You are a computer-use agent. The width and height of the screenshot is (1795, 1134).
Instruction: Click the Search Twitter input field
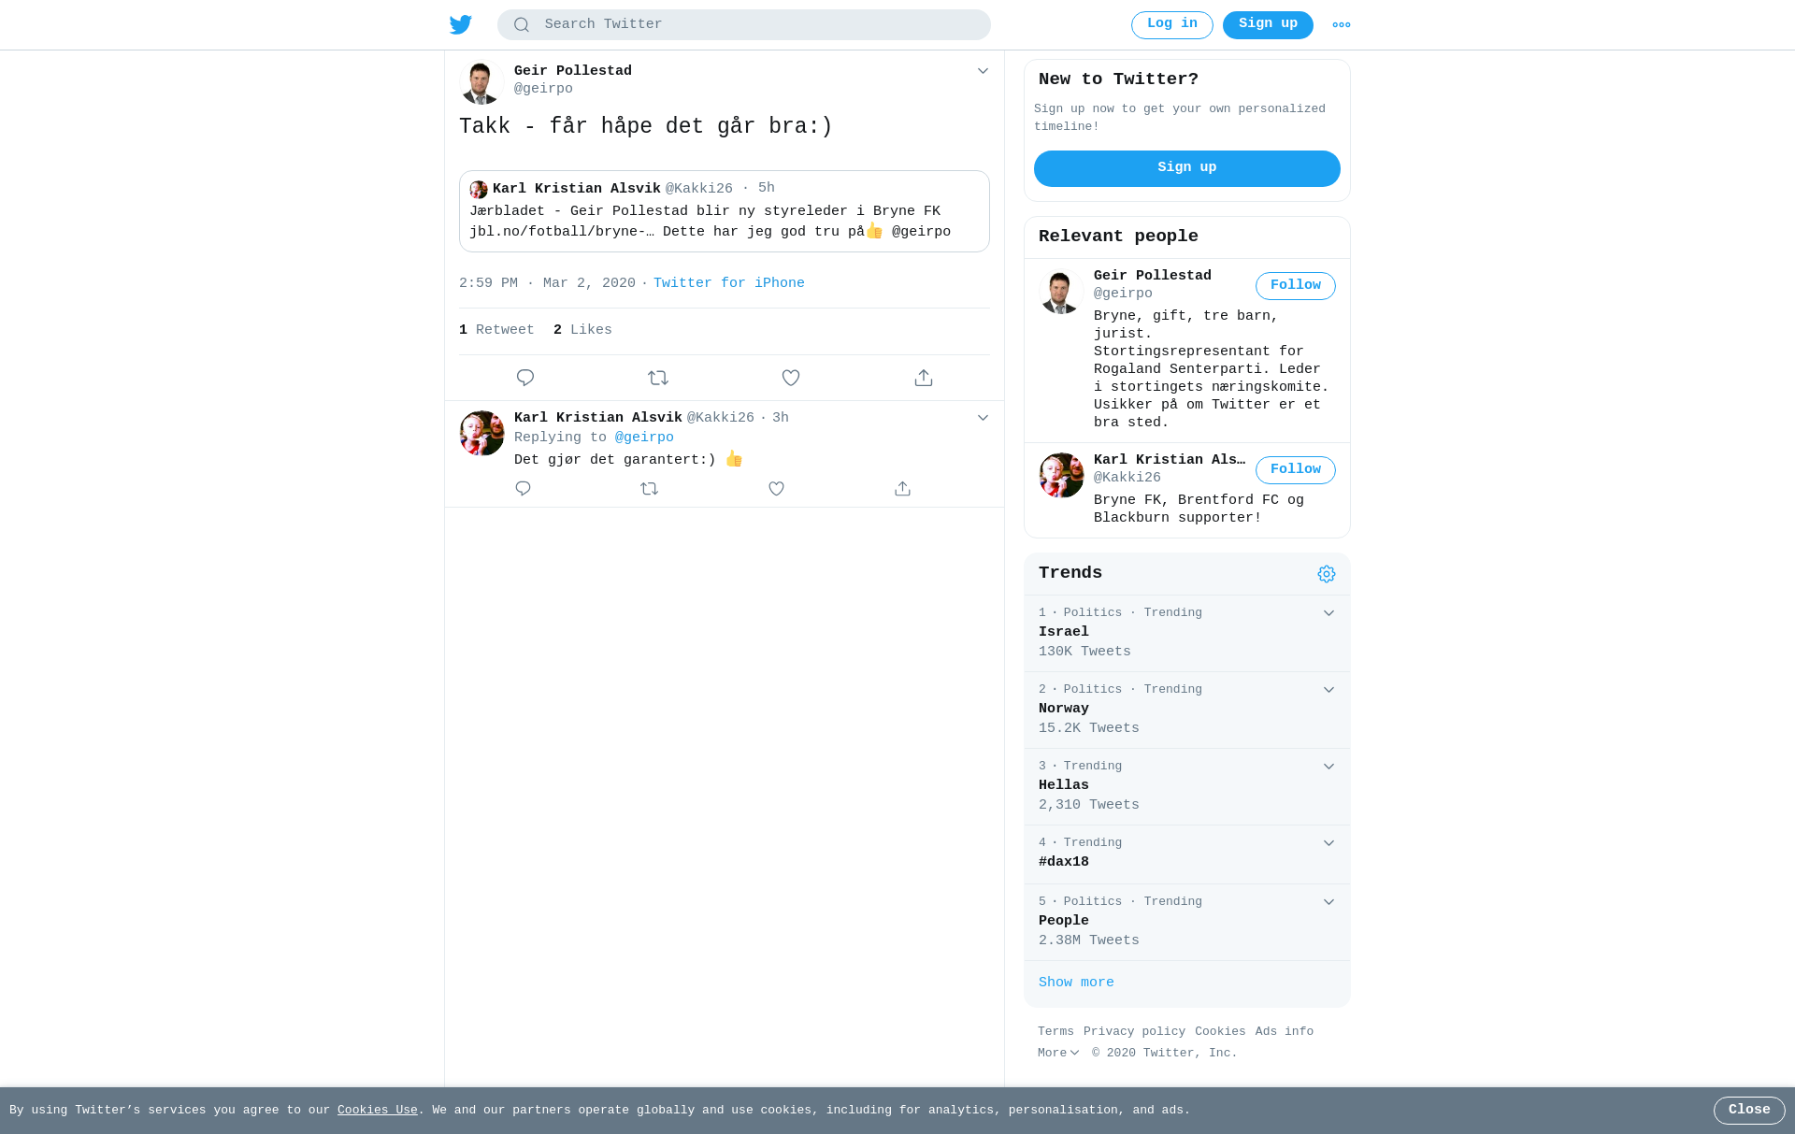[744, 25]
